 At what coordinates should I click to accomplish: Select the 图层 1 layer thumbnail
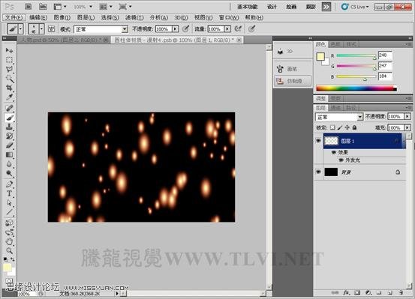coord(331,141)
